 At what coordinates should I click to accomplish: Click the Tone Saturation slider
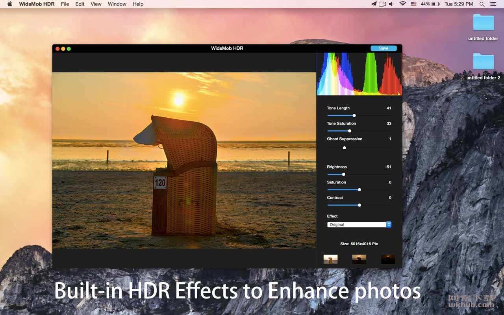[359, 131]
